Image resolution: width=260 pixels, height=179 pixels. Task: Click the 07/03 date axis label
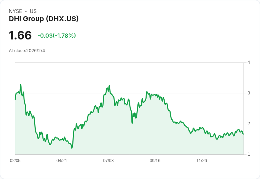[108, 160]
